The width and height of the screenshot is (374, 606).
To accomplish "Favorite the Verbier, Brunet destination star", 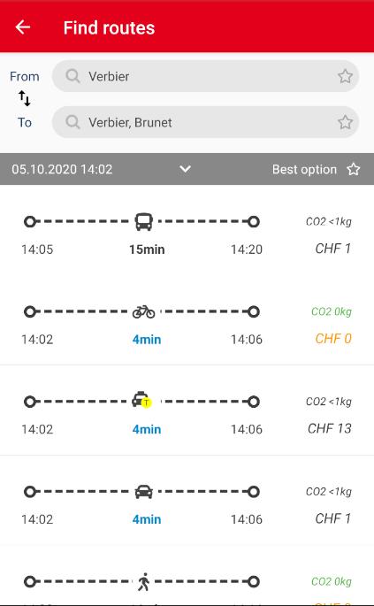I will click(345, 122).
